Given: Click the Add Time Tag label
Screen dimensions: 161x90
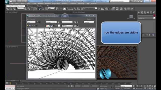Looking at the screenshot, I should (103, 89).
